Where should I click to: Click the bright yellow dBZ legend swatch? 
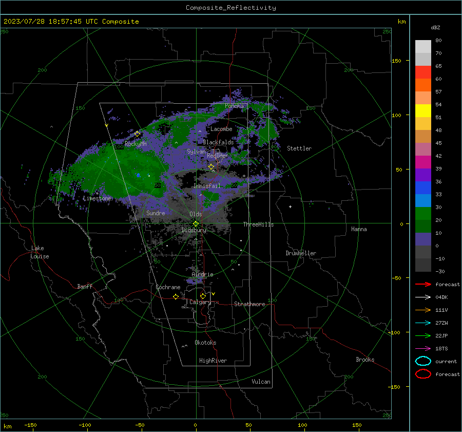coord(423,110)
